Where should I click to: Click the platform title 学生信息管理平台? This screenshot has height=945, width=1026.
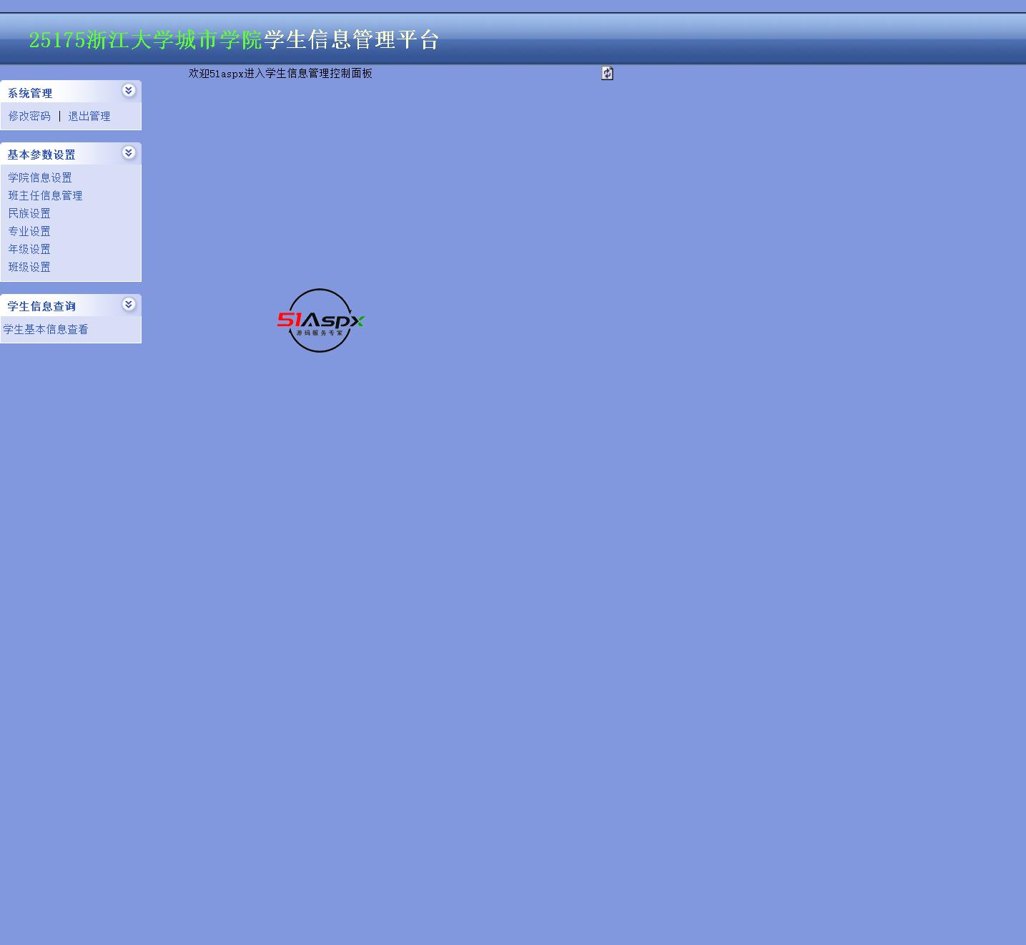tap(351, 39)
